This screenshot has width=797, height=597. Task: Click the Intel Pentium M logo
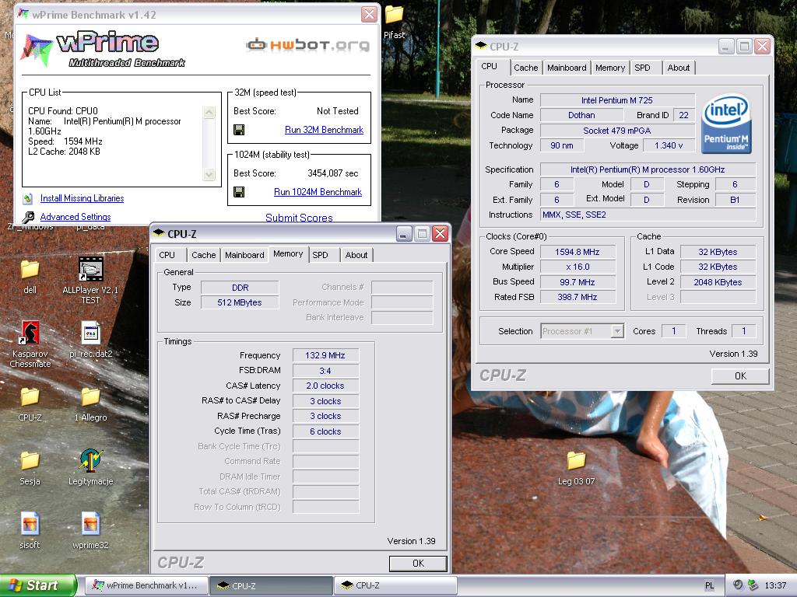726,124
